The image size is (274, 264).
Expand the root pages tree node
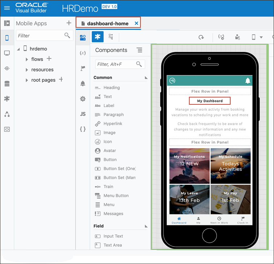point(27,80)
